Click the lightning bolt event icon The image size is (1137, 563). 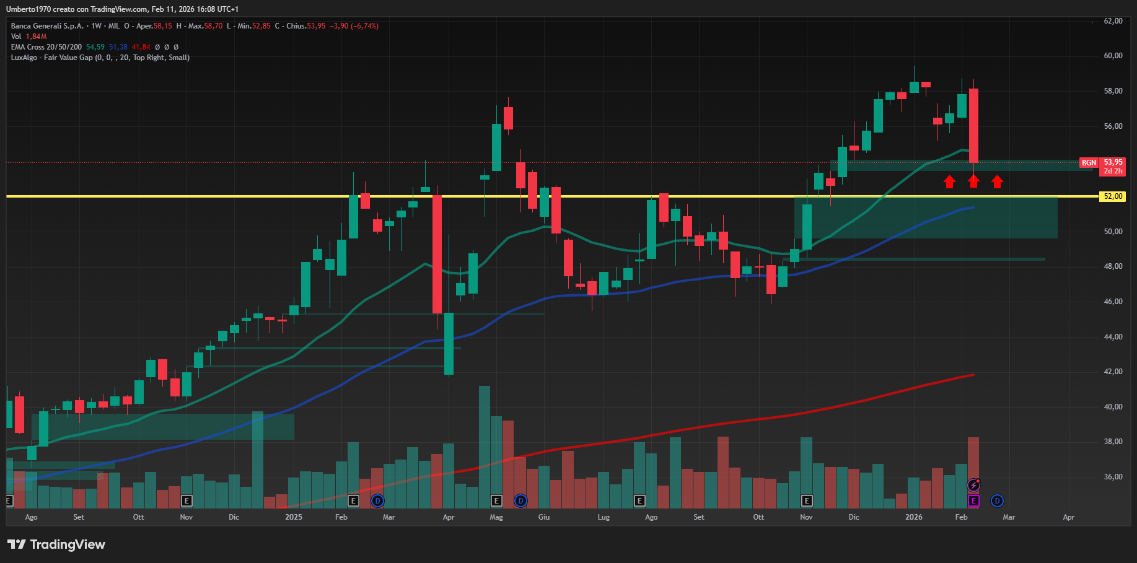(973, 485)
